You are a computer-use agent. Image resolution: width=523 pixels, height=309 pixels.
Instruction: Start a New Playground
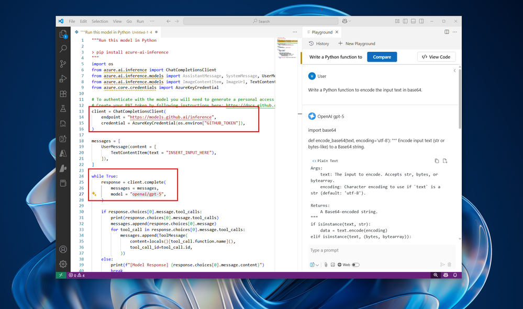click(x=357, y=43)
